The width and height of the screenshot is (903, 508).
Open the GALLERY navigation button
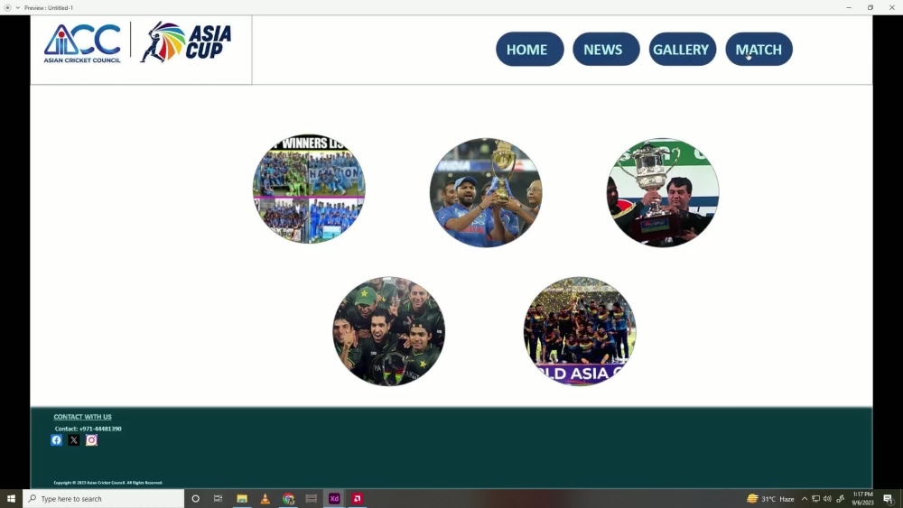coord(683,49)
